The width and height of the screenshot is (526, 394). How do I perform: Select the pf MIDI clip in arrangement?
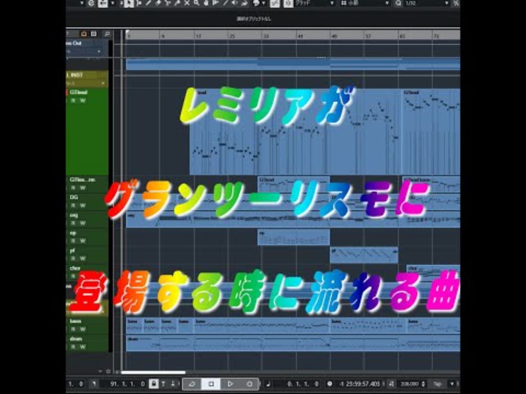point(364,255)
